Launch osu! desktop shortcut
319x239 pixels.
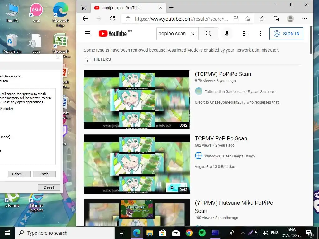click(x=36, y=12)
